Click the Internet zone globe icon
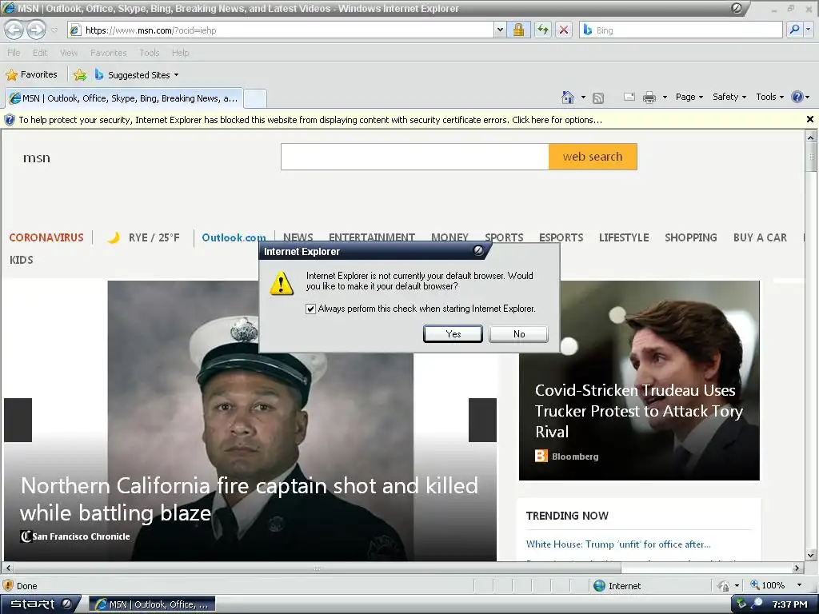Image resolution: width=819 pixels, height=614 pixels. [x=600, y=586]
